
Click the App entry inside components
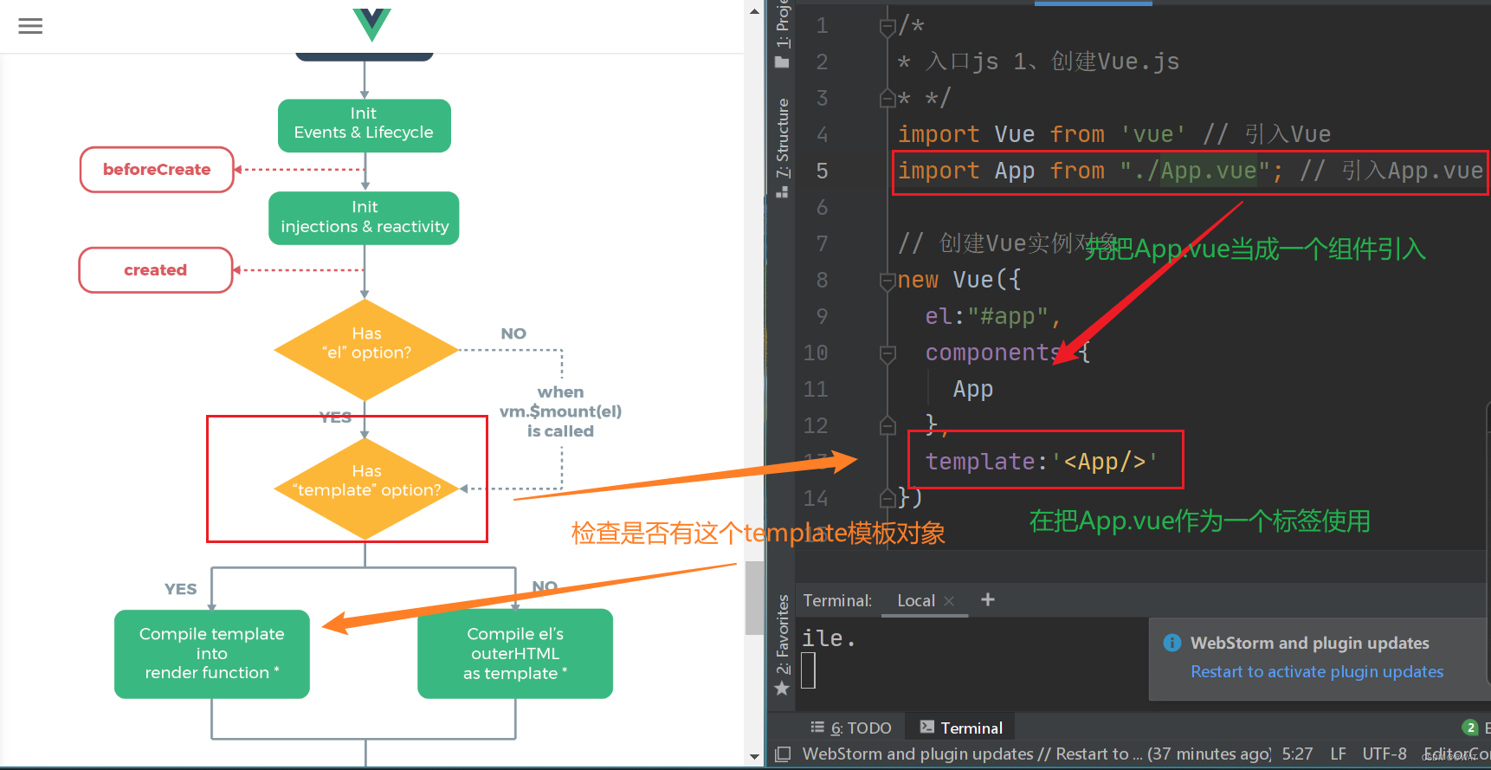(x=973, y=389)
